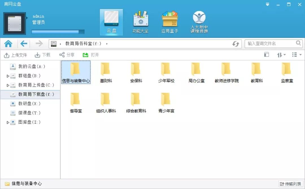Launch the 应用盒子 app box
305x189 pixels.
click(170, 21)
